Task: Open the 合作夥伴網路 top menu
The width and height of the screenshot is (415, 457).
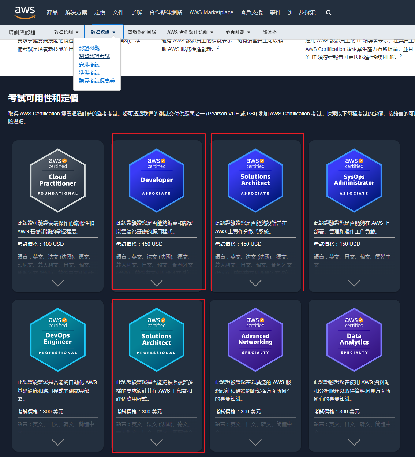Action: (x=166, y=12)
